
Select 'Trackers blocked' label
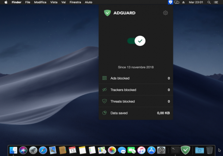(x=123, y=90)
